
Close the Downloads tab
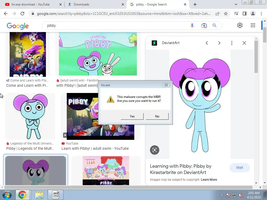pos(123,5)
